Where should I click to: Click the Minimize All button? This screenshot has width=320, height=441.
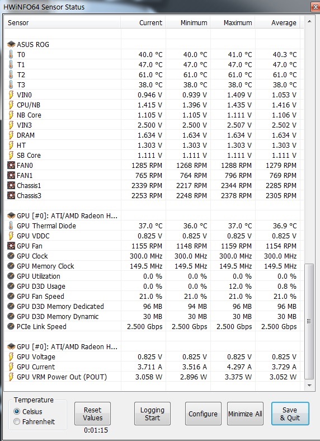tap(245, 414)
